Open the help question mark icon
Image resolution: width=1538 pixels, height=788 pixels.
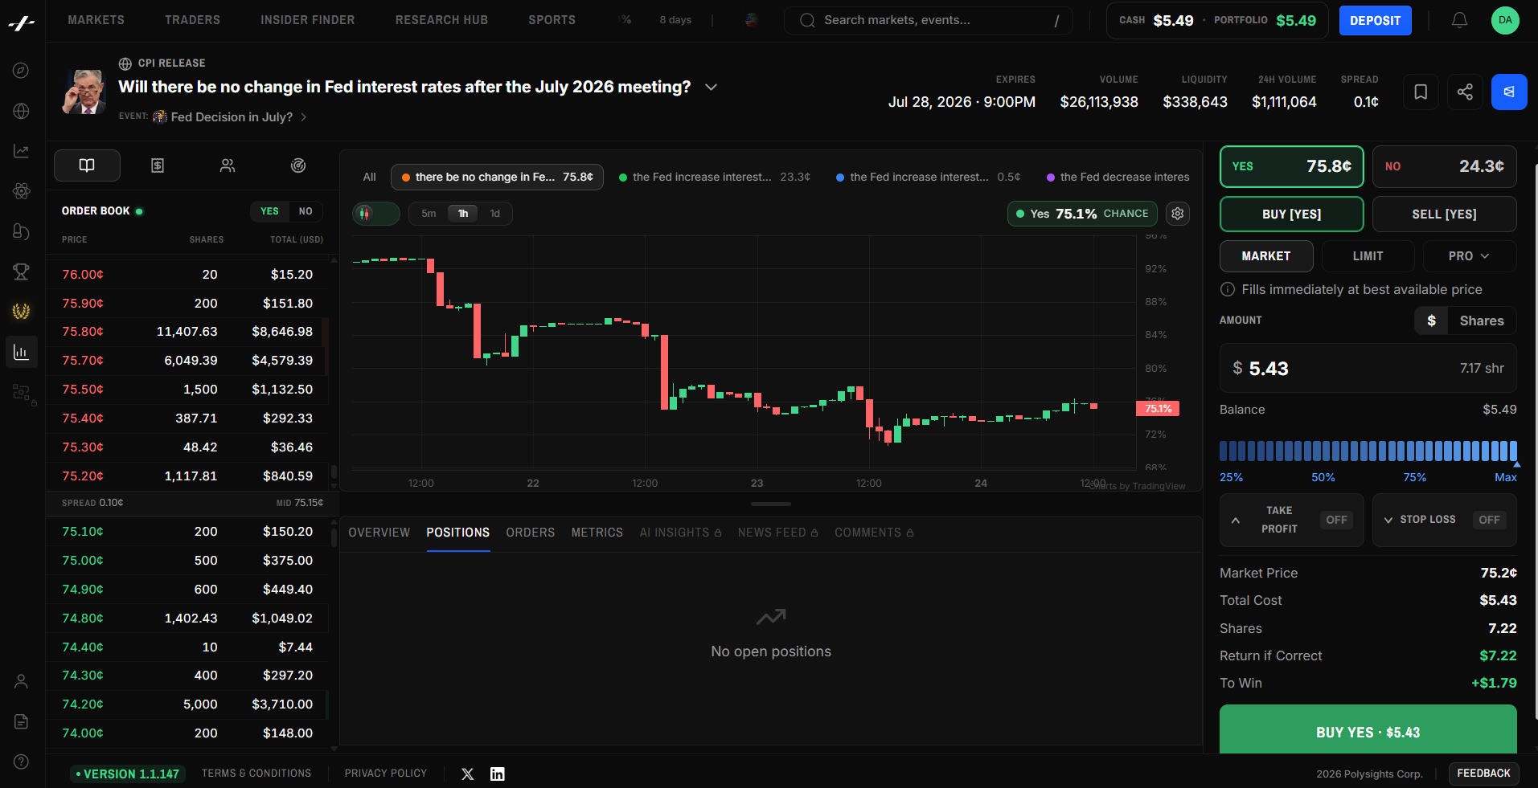pyautogui.click(x=22, y=761)
